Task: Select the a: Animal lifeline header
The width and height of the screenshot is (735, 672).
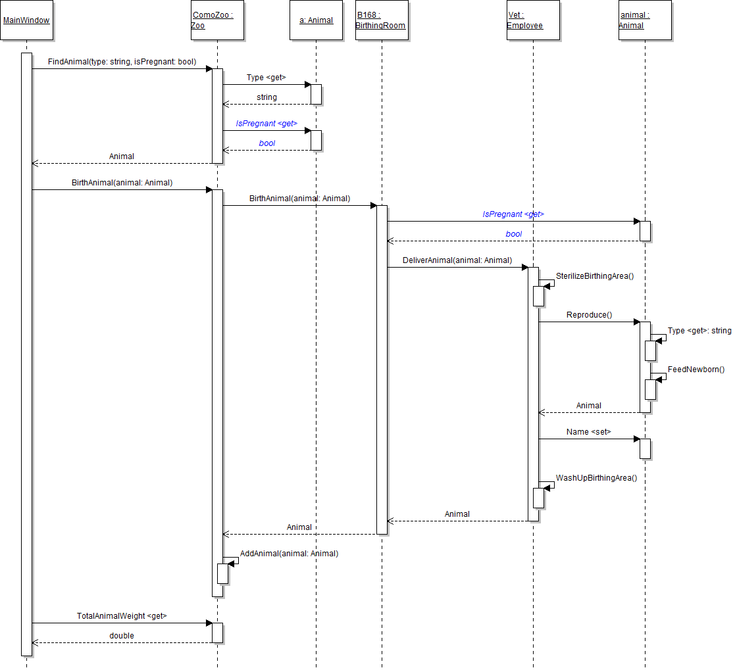Action: point(316,20)
